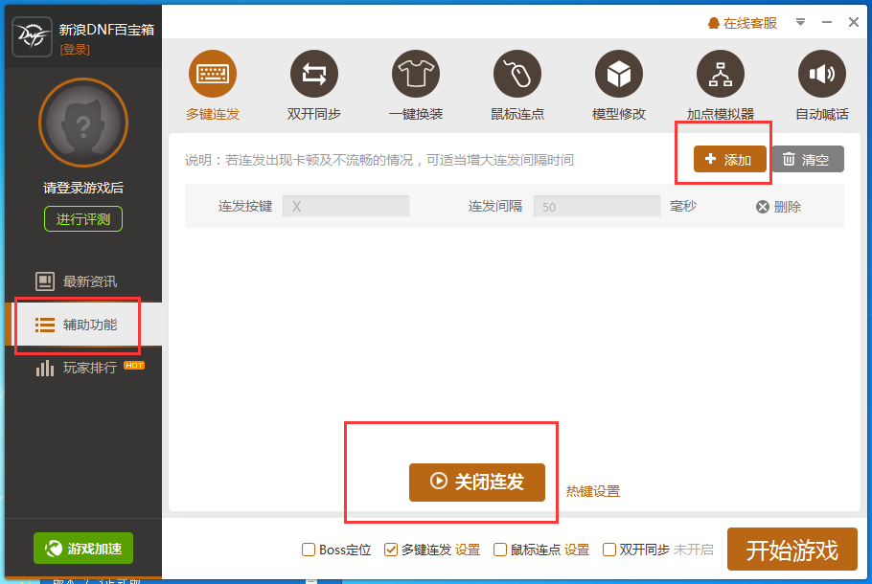Open the 一键换装 shirt icon
The height and width of the screenshot is (584, 872).
point(416,74)
